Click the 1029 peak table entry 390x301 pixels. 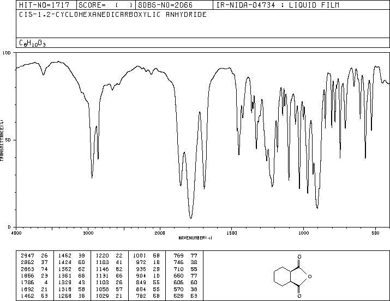pos(109,296)
